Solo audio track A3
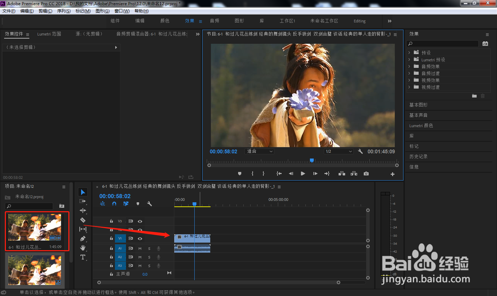 click(149, 266)
